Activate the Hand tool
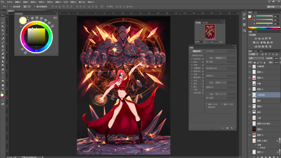Image resolution: width=281 pixels, height=158 pixels. coord(3,85)
